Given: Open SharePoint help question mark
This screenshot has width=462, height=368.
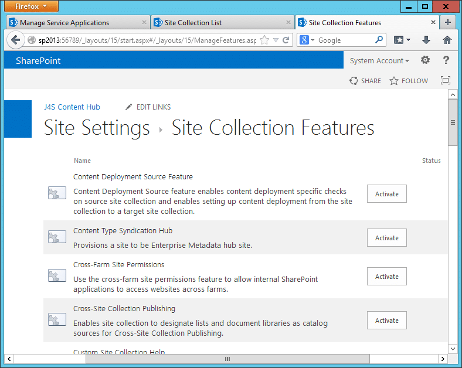Looking at the screenshot, I should (446, 60).
